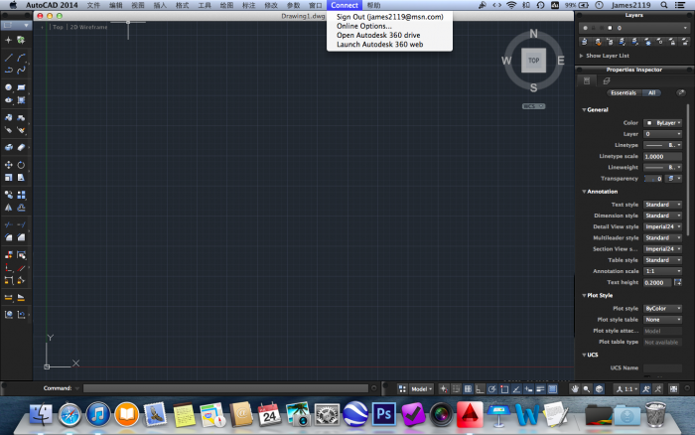Click the layer lock tool icon

tap(672, 42)
